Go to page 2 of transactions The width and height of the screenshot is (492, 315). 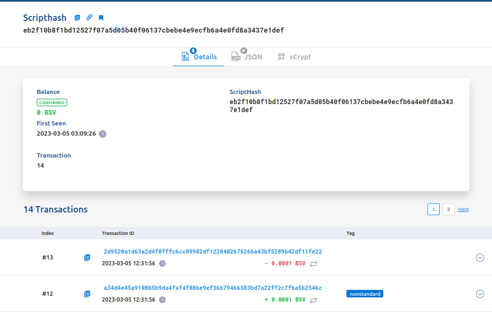448,209
